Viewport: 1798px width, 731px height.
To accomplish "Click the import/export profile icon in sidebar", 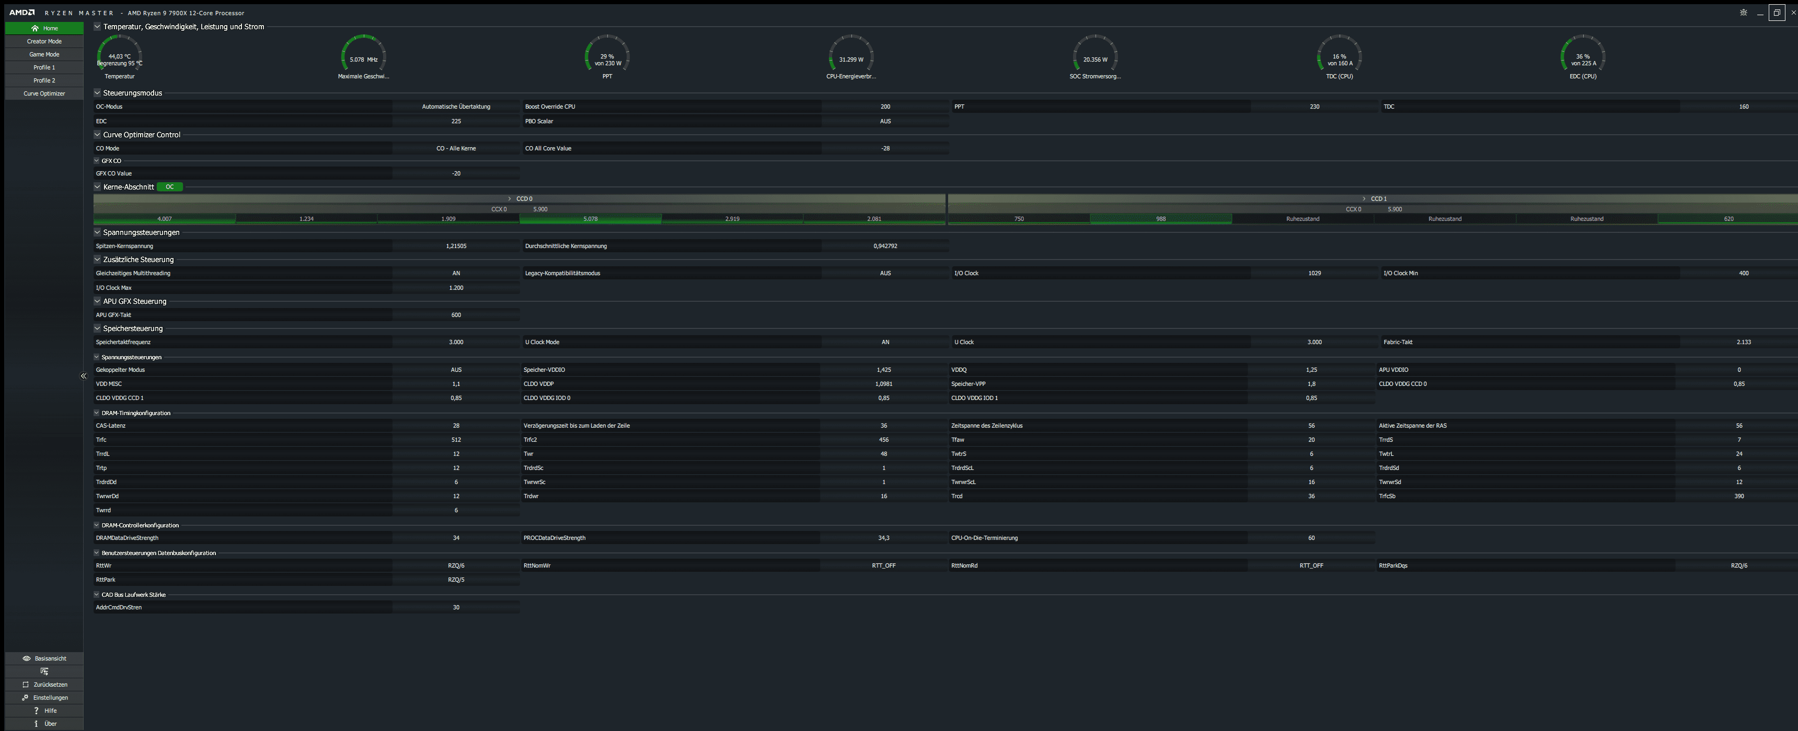I will pyautogui.click(x=44, y=671).
